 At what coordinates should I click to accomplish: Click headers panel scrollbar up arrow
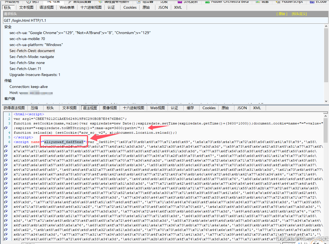click(326, 26)
